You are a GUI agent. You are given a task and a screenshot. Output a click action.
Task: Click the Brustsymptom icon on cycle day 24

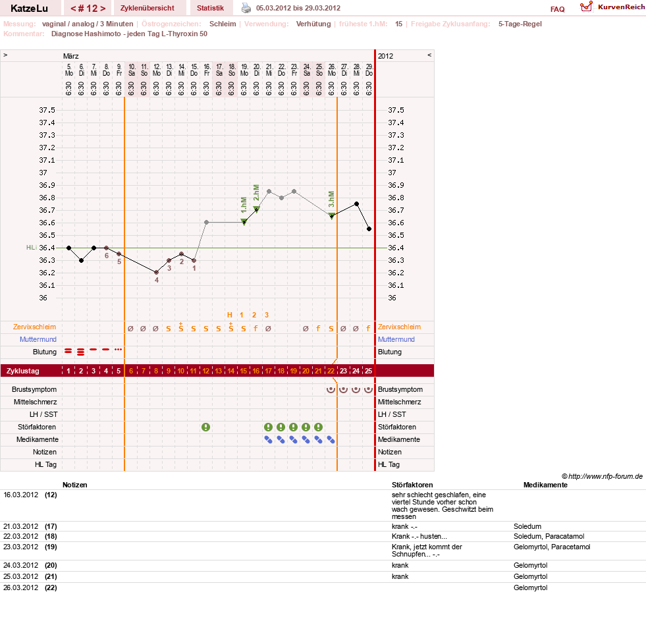coord(356,389)
